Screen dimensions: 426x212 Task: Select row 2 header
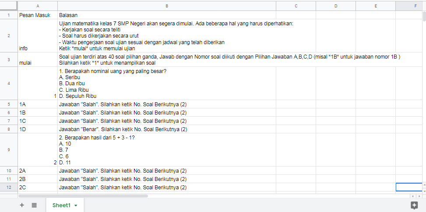click(x=9, y=36)
